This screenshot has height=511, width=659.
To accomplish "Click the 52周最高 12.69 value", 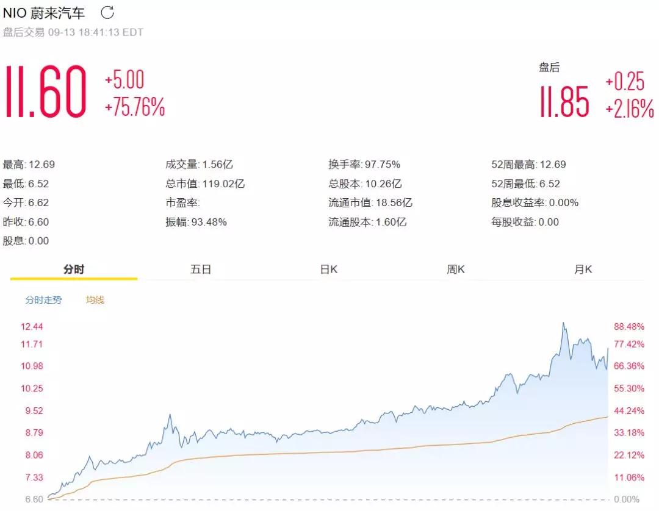I will [528, 164].
